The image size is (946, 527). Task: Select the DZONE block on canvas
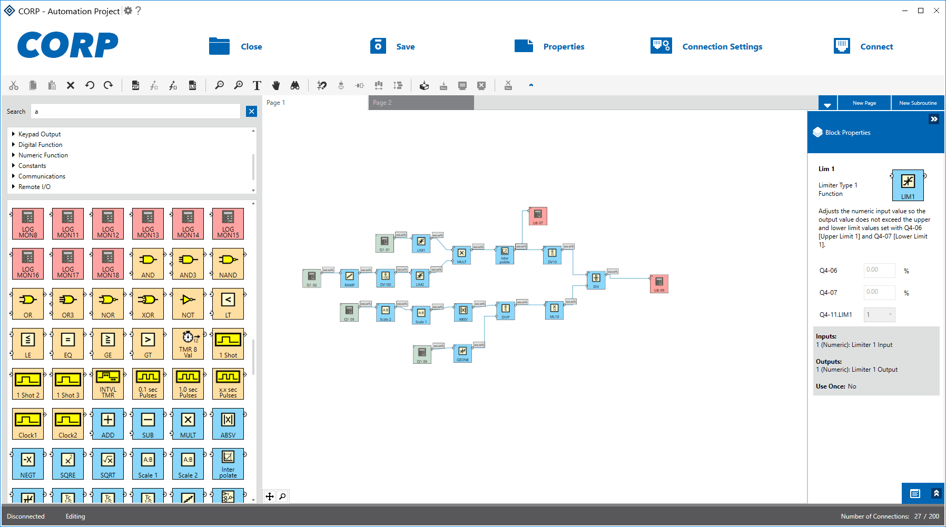point(462,353)
